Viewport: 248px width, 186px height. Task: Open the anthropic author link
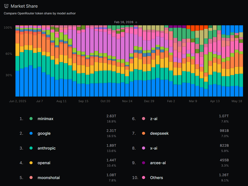click(46, 148)
